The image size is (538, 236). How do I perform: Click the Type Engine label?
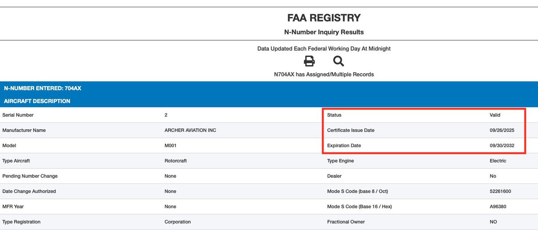tap(341, 161)
